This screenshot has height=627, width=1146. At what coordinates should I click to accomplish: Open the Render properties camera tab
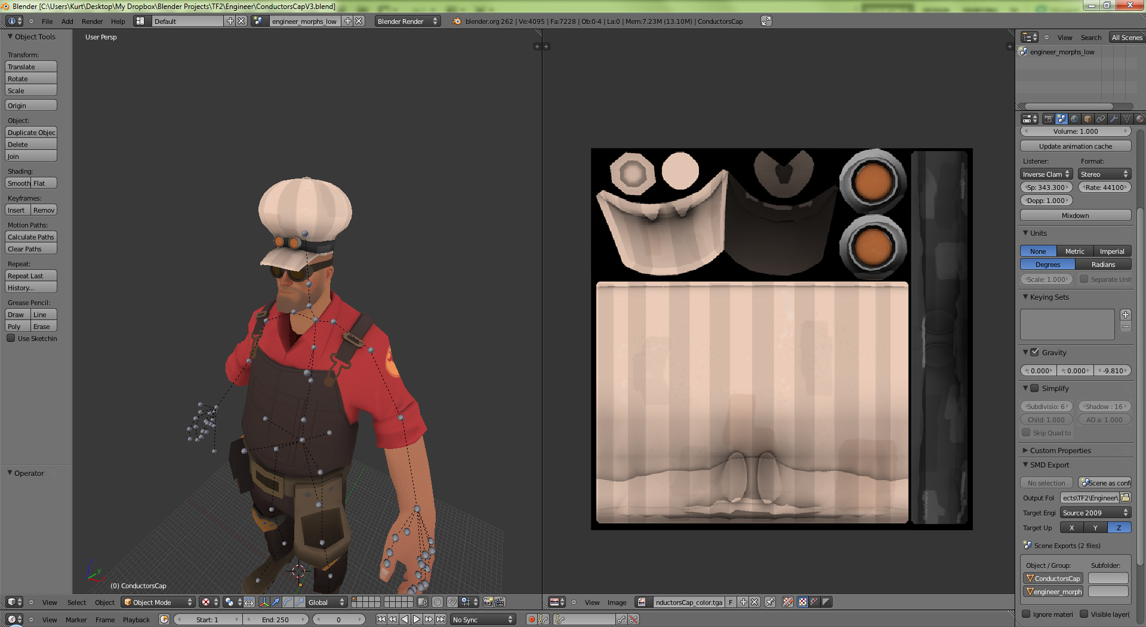tap(1048, 119)
